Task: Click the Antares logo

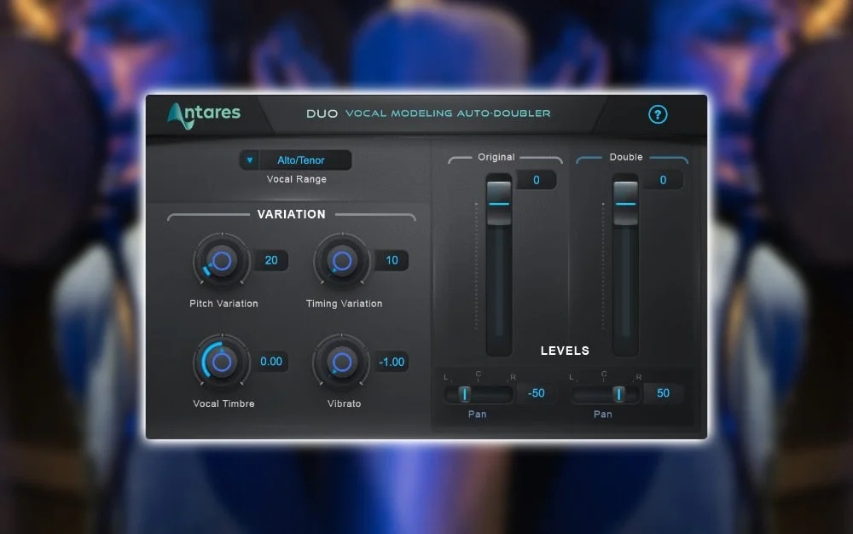Action: 204,115
